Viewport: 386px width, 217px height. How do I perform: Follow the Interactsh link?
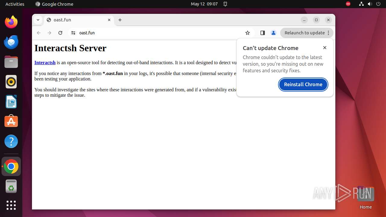pyautogui.click(x=45, y=63)
